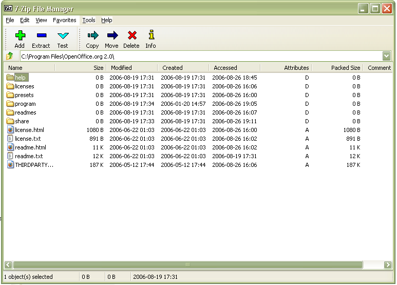Open the Tools menu

[89, 20]
